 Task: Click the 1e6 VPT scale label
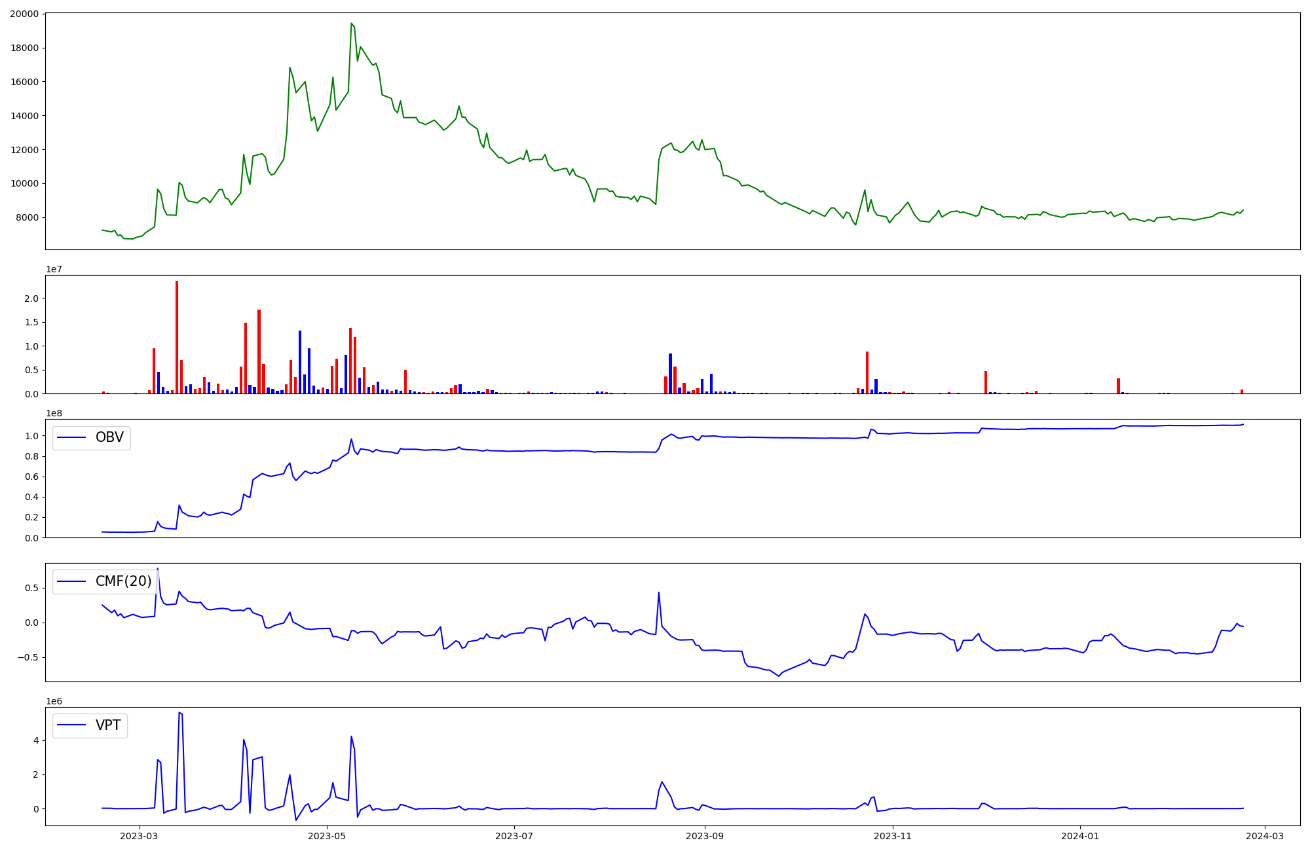point(54,701)
